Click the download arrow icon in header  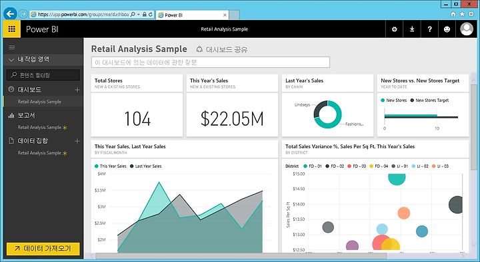(412, 29)
